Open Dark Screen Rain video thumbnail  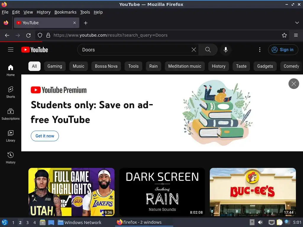coord(162,192)
